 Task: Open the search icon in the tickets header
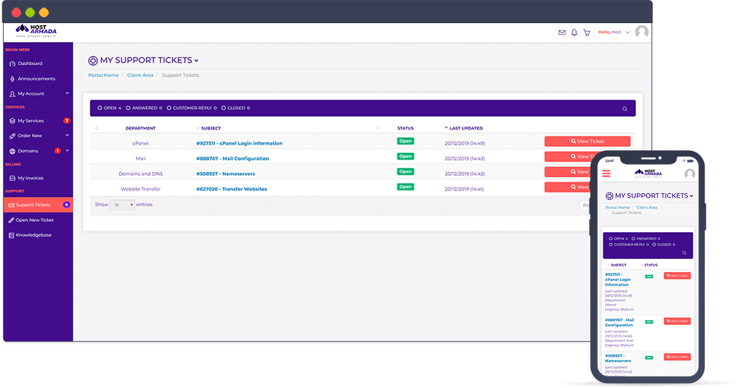coord(624,108)
